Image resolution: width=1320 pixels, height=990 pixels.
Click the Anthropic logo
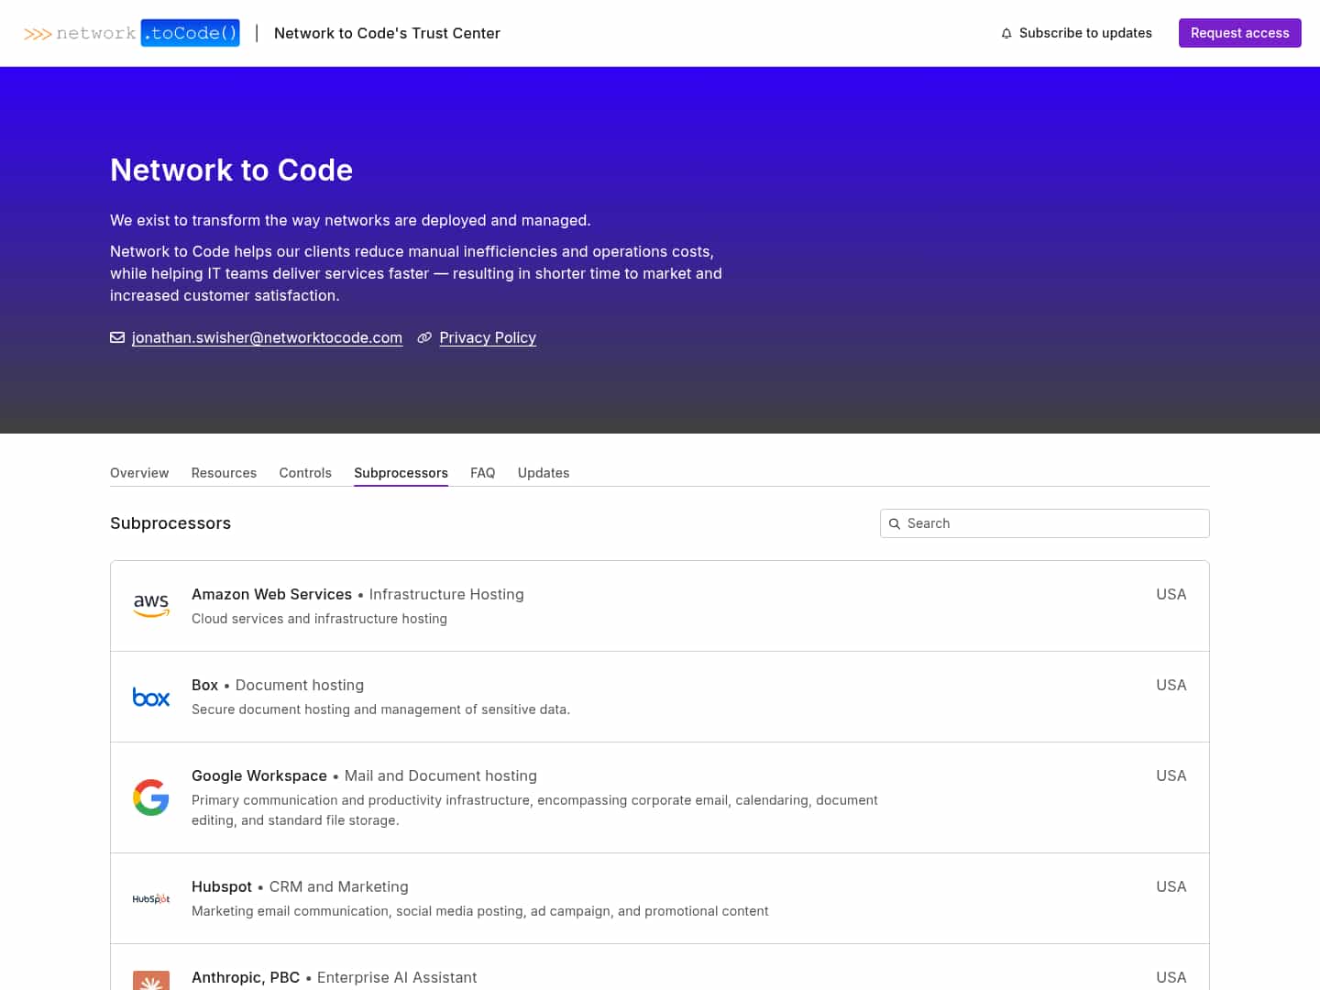click(x=151, y=980)
